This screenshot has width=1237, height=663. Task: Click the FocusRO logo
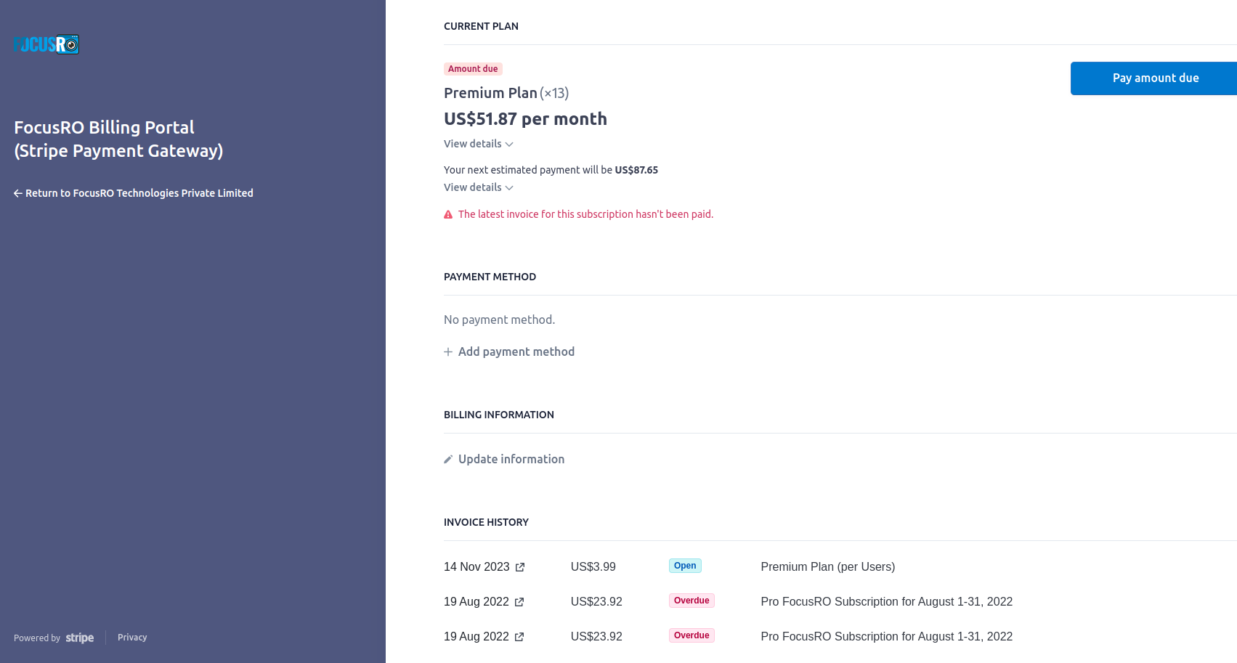pos(46,44)
